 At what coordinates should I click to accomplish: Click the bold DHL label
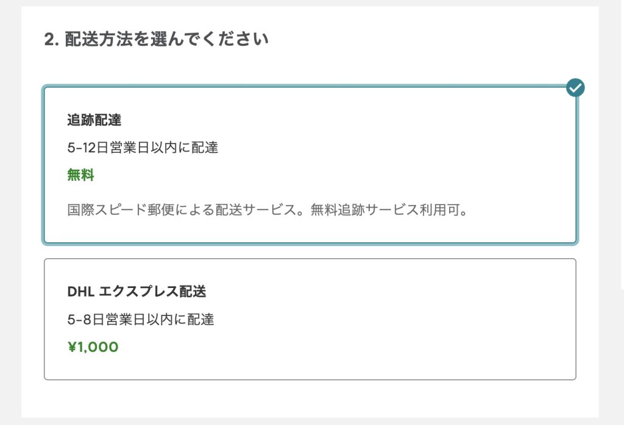[79, 292]
